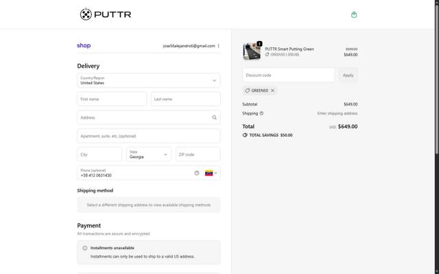Click the address search magnifier icon
The width and height of the screenshot is (439, 274).
[214, 118]
